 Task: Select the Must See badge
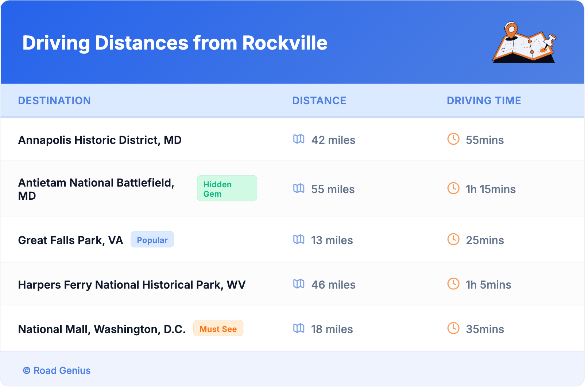click(x=218, y=329)
